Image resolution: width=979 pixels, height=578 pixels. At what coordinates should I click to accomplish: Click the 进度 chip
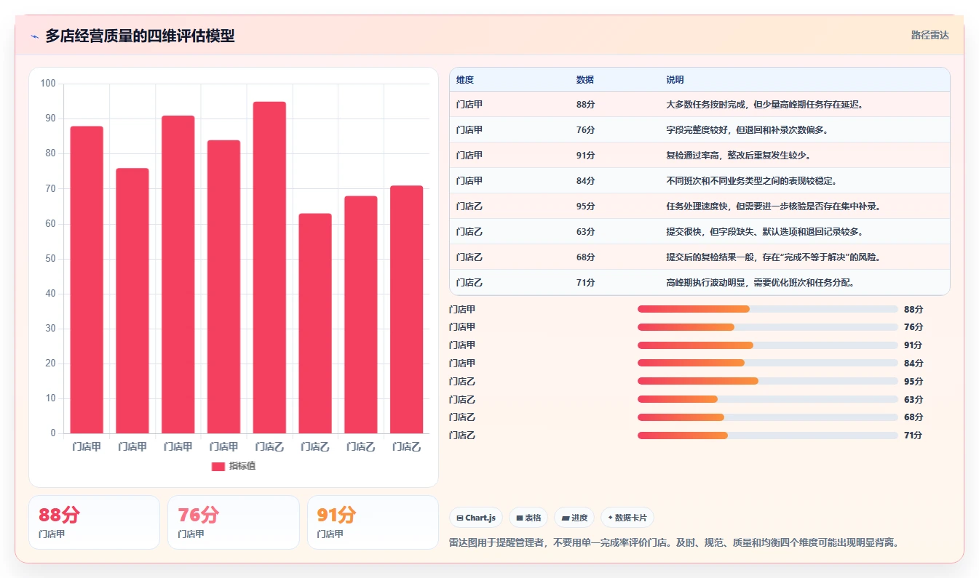pos(574,518)
